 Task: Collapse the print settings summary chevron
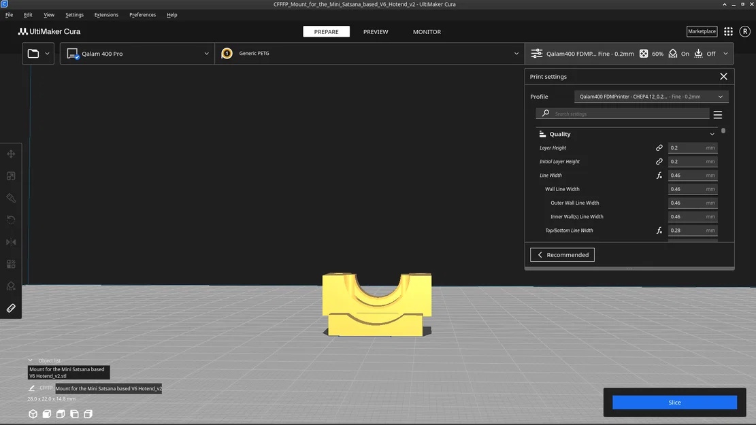[725, 54]
